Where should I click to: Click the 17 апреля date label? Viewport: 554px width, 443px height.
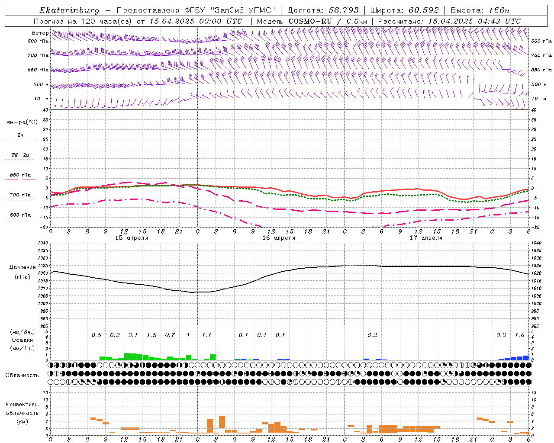(426, 238)
